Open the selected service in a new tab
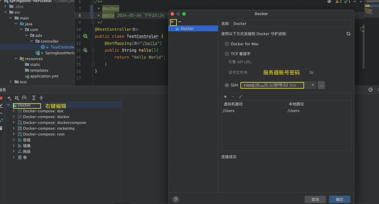The image size is (379, 204). click(x=24, y=98)
